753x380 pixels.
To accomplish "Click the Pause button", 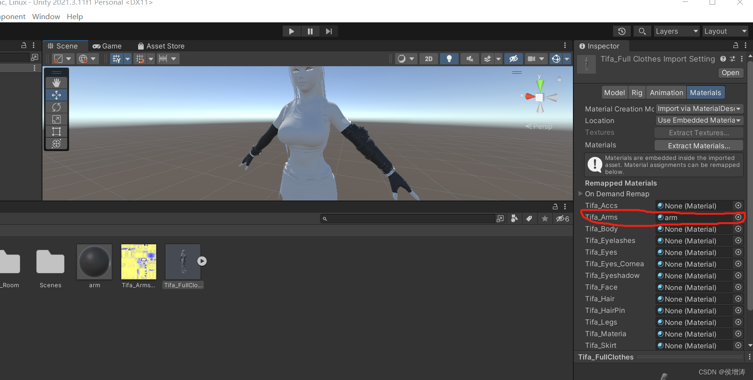I will (x=310, y=31).
